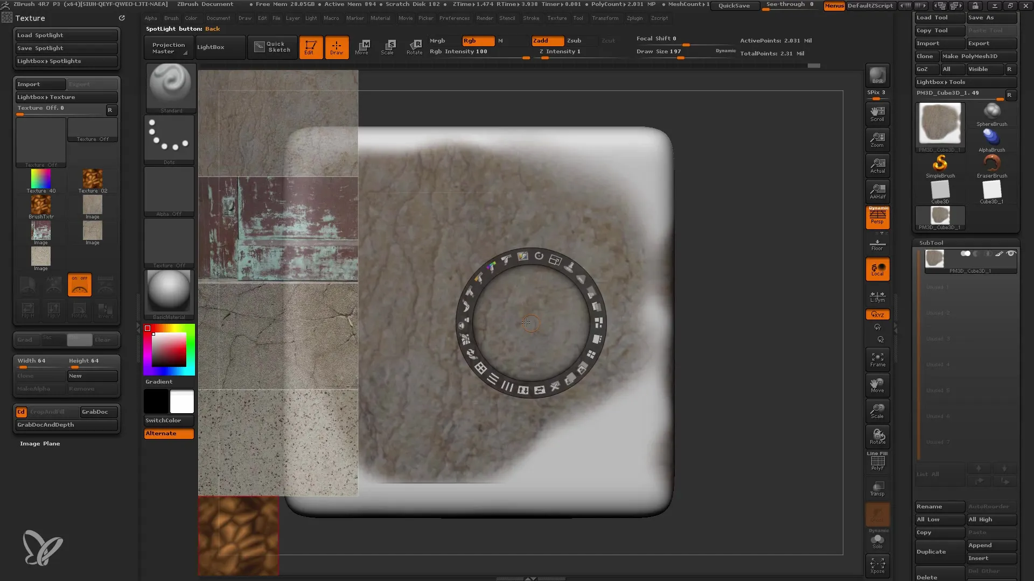Activate Edit mode button
The height and width of the screenshot is (581, 1034).
pyautogui.click(x=311, y=47)
